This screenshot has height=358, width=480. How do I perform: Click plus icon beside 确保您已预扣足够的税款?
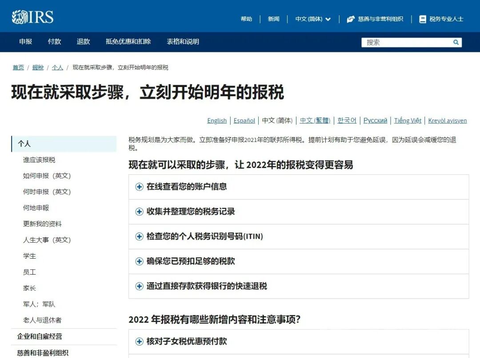139,261
